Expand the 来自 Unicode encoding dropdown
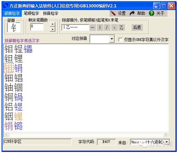Image resolution: width=178 pixels, height=153 pixels. (167, 142)
